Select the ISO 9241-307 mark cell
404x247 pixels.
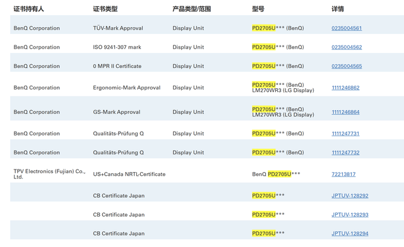117,47
